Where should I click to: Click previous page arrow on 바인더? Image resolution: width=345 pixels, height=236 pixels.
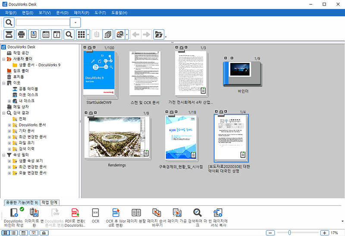(x=226, y=58)
